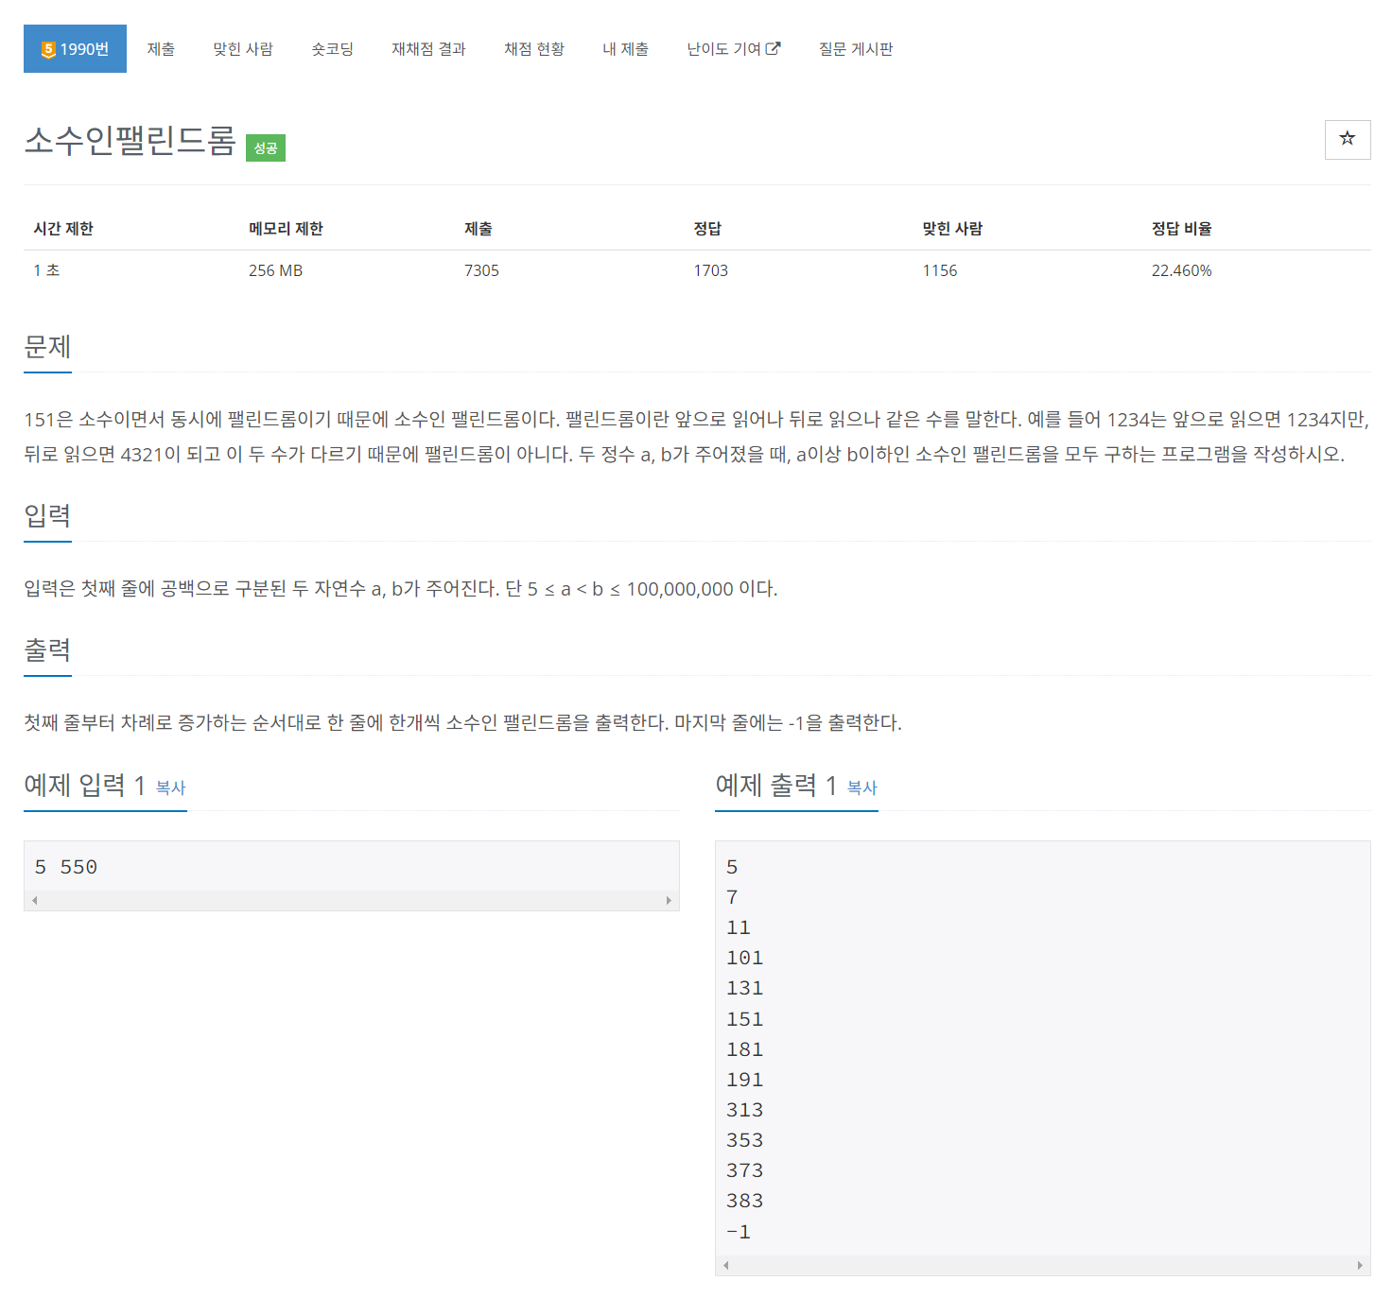
Task: Switch to the 제출 tab
Action: [x=161, y=48]
